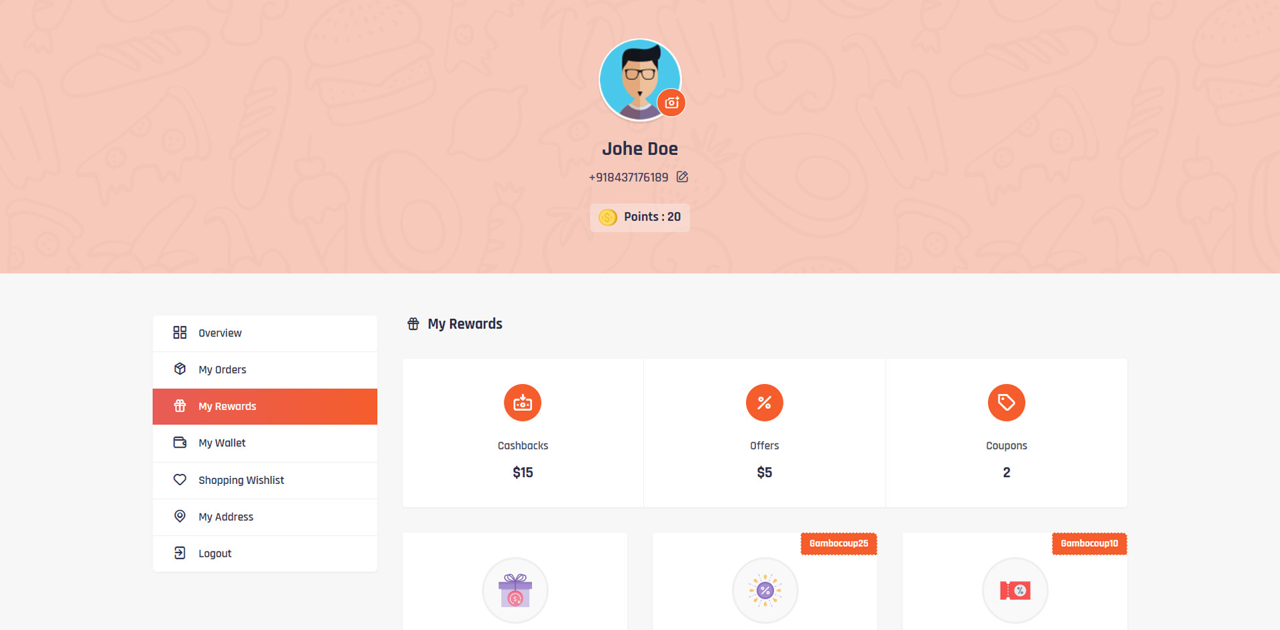Click the Coupons tag icon
1280x630 pixels.
[1006, 403]
